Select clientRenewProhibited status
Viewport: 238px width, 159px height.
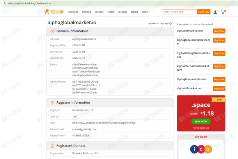85,68
